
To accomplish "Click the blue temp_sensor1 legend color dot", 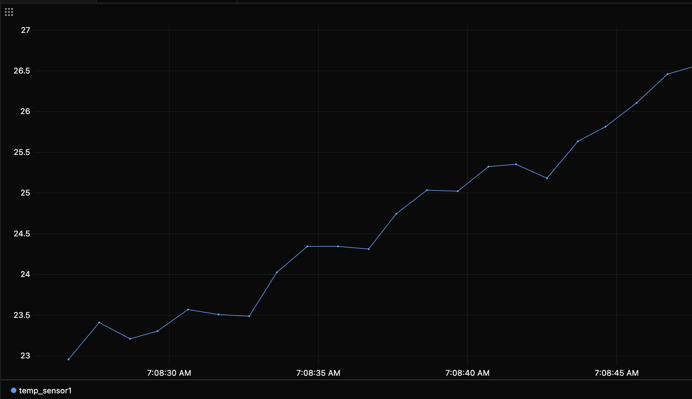I will 14,390.
